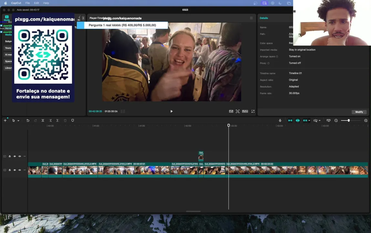This screenshot has width=371, height=233.
Task: Open main video track more options
Action: click(25, 170)
